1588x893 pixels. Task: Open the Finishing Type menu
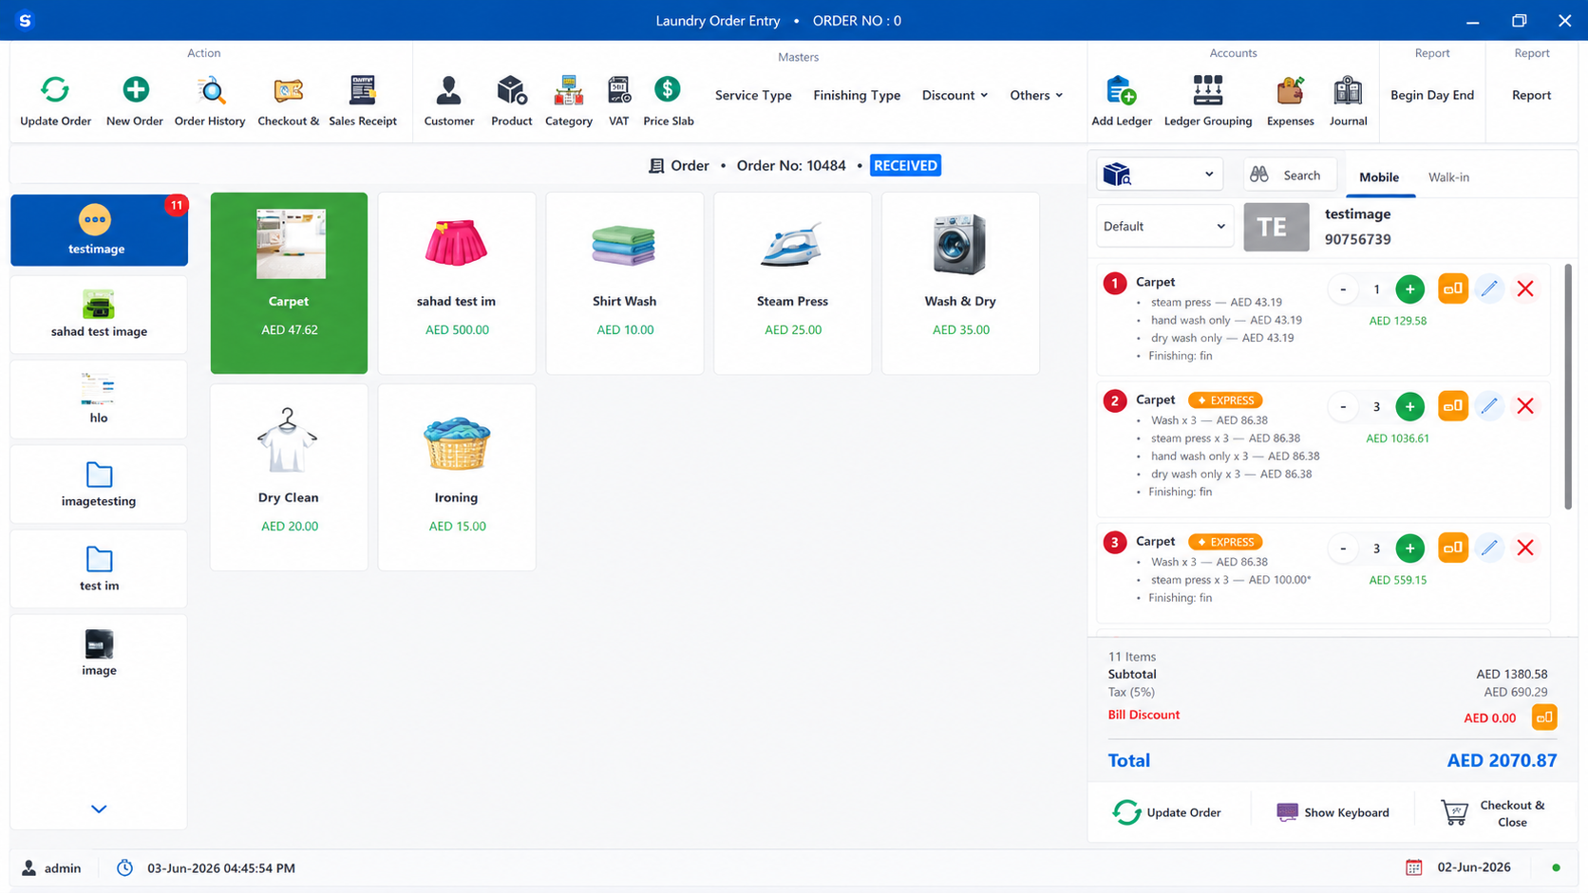click(x=857, y=95)
